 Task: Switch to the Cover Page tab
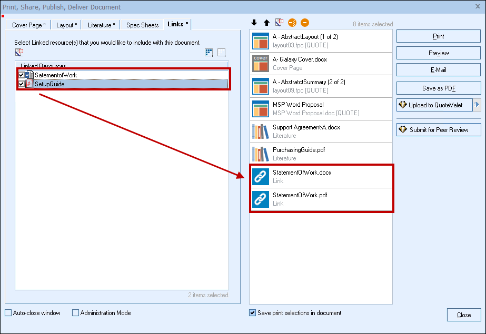[x=29, y=25]
